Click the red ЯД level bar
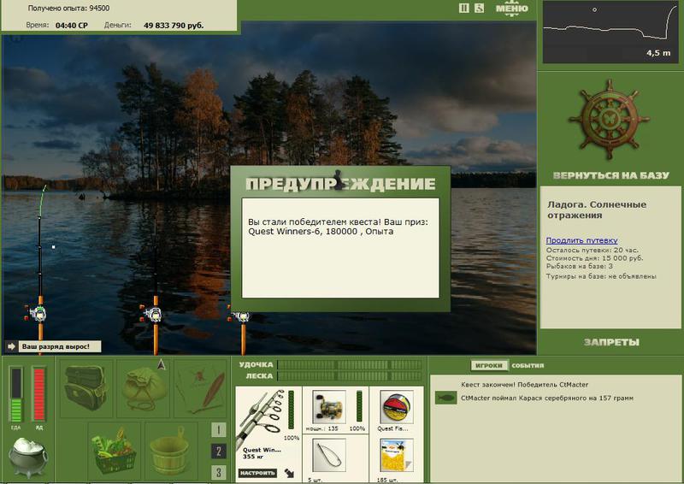 click(x=38, y=394)
